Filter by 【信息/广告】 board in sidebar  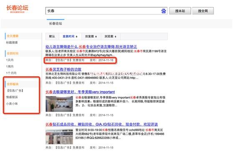coord(15,91)
